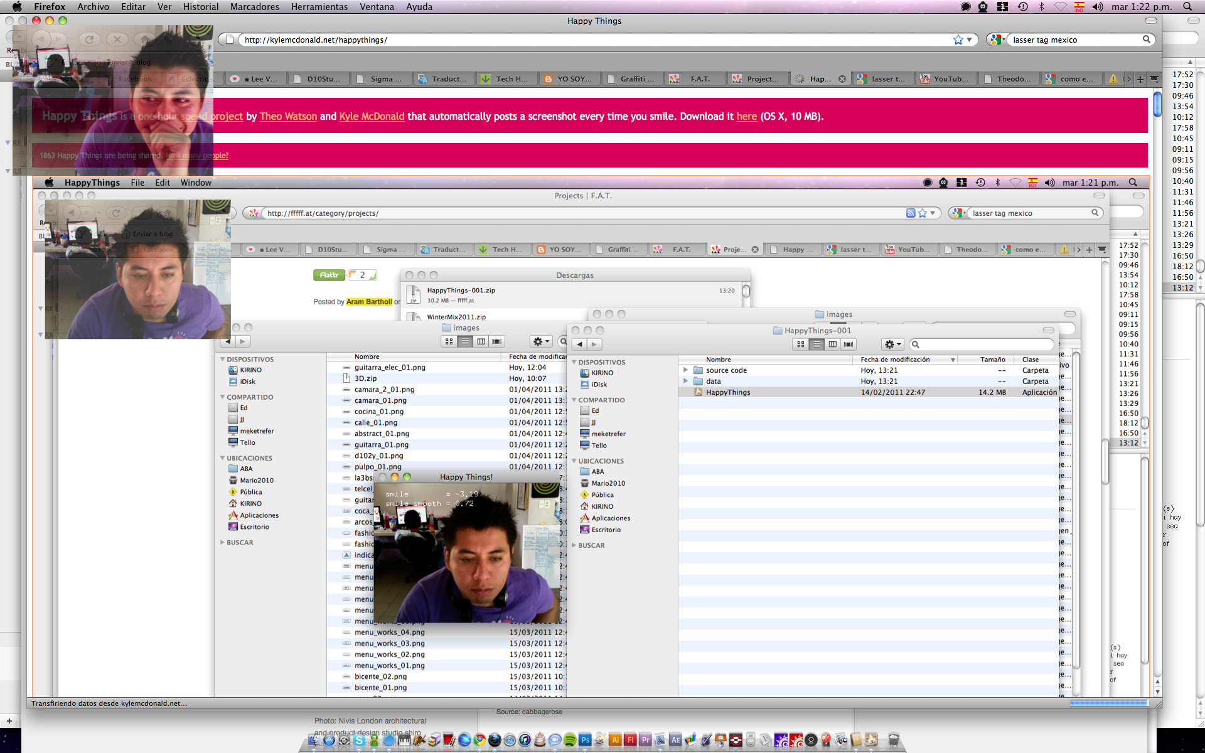
Task: Collapse DISPOSITIVOS in images window sidebar
Action: click(x=222, y=360)
